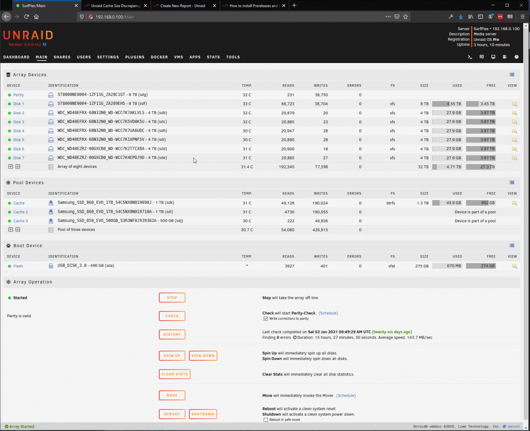Click the array total free 27.3 TB bar
Image resolution: width=530 pixels, height=431 pixels.
(481, 167)
